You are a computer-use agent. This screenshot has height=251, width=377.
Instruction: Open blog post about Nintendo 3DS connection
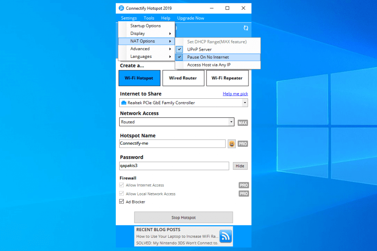coord(177,243)
